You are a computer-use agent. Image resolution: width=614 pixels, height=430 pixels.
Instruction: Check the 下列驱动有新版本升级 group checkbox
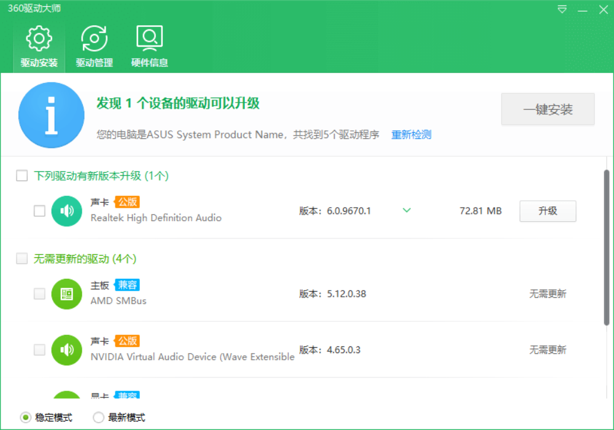point(22,176)
